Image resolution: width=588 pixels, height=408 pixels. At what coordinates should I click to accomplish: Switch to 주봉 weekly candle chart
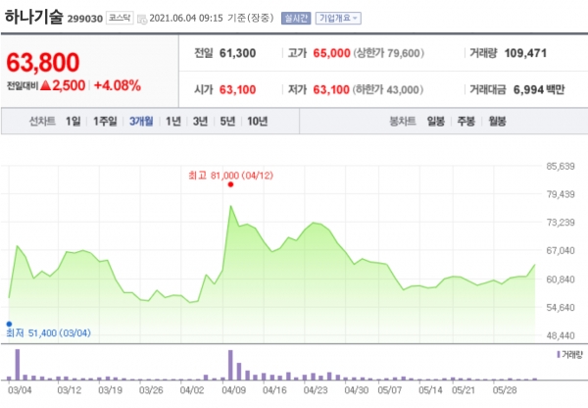[466, 122]
